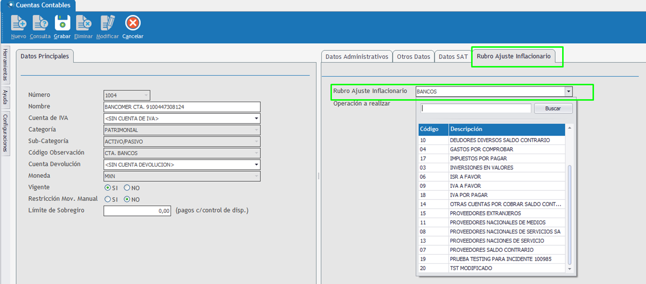Image resolution: width=646 pixels, height=284 pixels.
Task: Open the Datos Administrativos tab
Action: (x=356, y=57)
